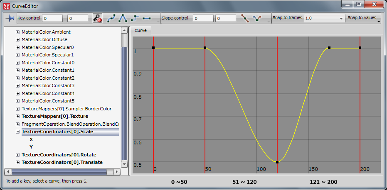Click the keyframe point at frame 120
Screen dimensions: 387x190
tap(277, 162)
